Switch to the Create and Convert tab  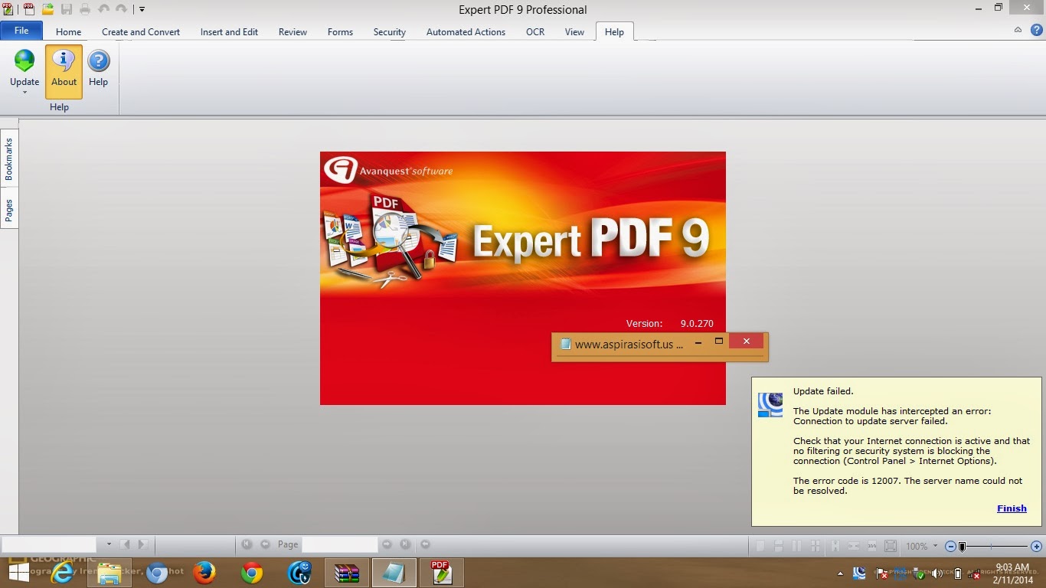[141, 32]
